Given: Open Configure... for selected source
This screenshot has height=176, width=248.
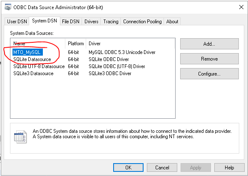Looking at the screenshot, I should 209,74.
